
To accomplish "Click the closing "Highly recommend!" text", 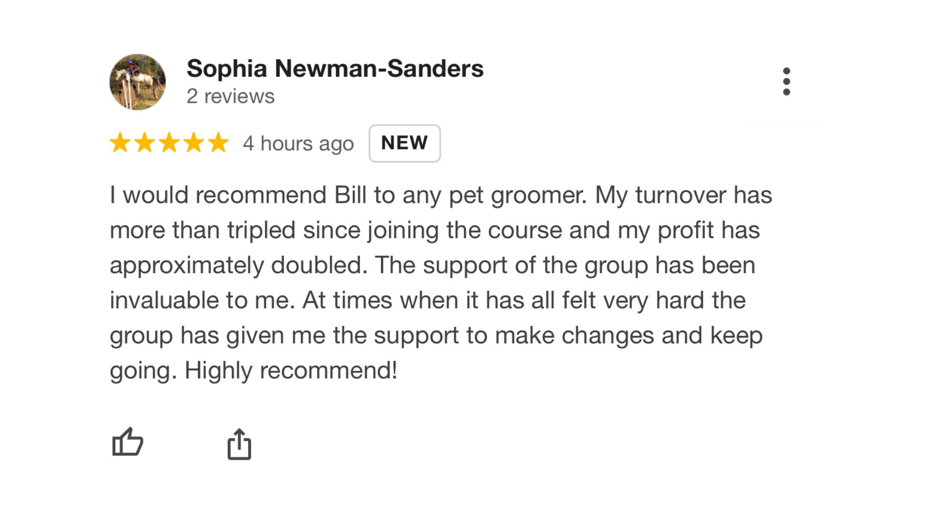I will [291, 370].
